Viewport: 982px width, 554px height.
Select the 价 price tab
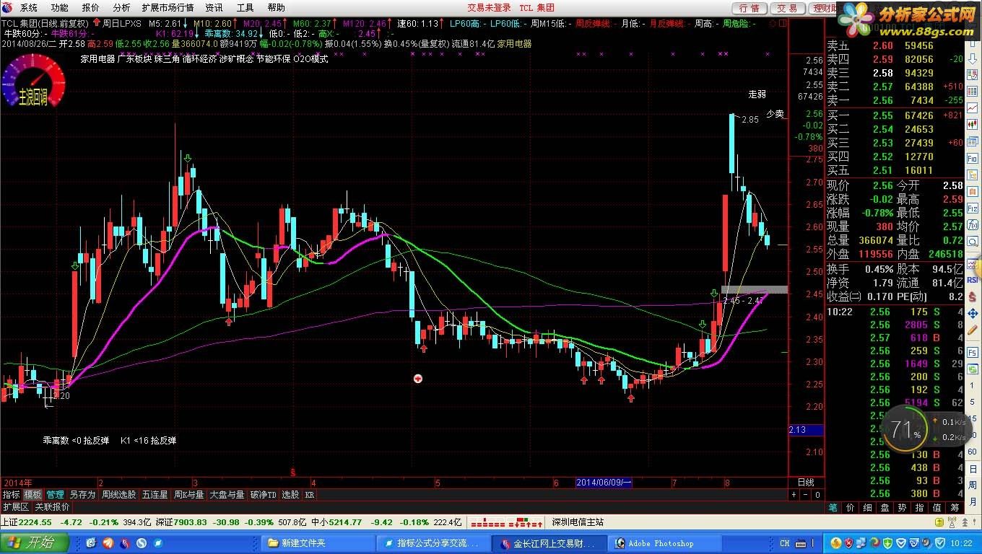pos(851,508)
